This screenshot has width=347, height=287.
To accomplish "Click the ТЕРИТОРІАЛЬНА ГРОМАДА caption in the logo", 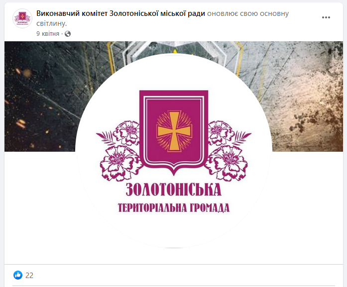I will tap(174, 208).
